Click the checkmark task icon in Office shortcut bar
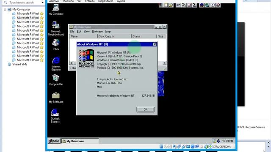271x152 pixels. pos(189,5)
